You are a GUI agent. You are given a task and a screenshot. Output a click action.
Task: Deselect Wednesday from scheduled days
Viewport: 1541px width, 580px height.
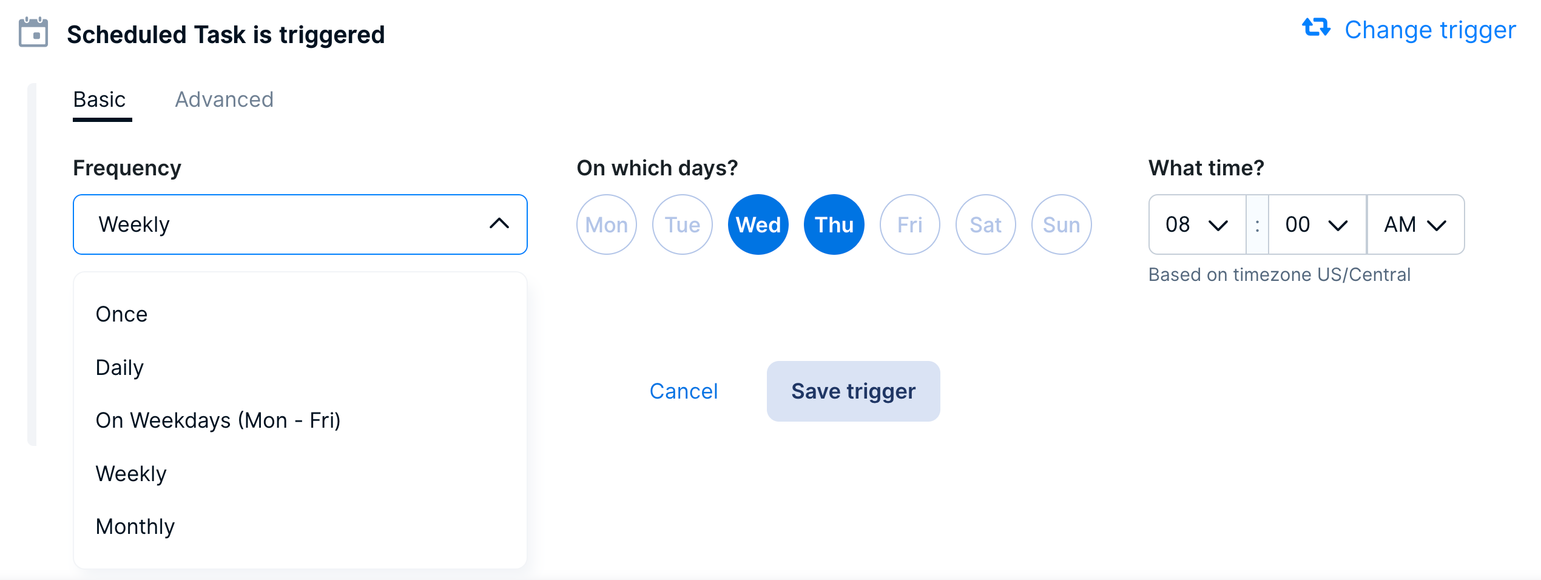click(x=758, y=224)
